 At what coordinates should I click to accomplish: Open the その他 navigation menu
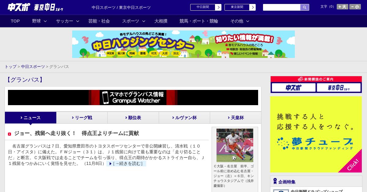237,21
